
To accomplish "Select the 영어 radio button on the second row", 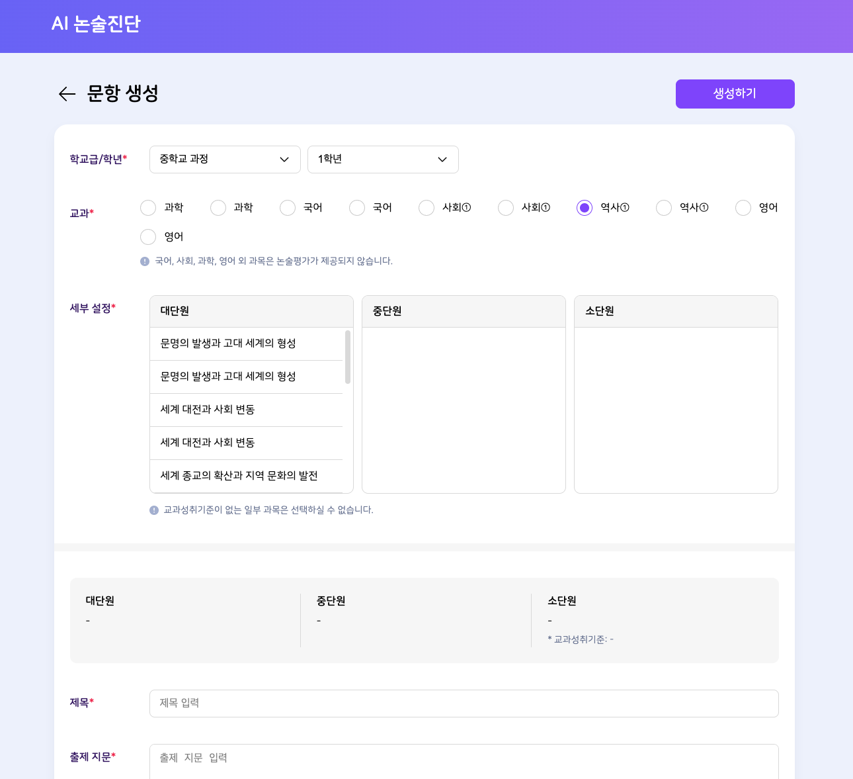I will pyautogui.click(x=148, y=237).
